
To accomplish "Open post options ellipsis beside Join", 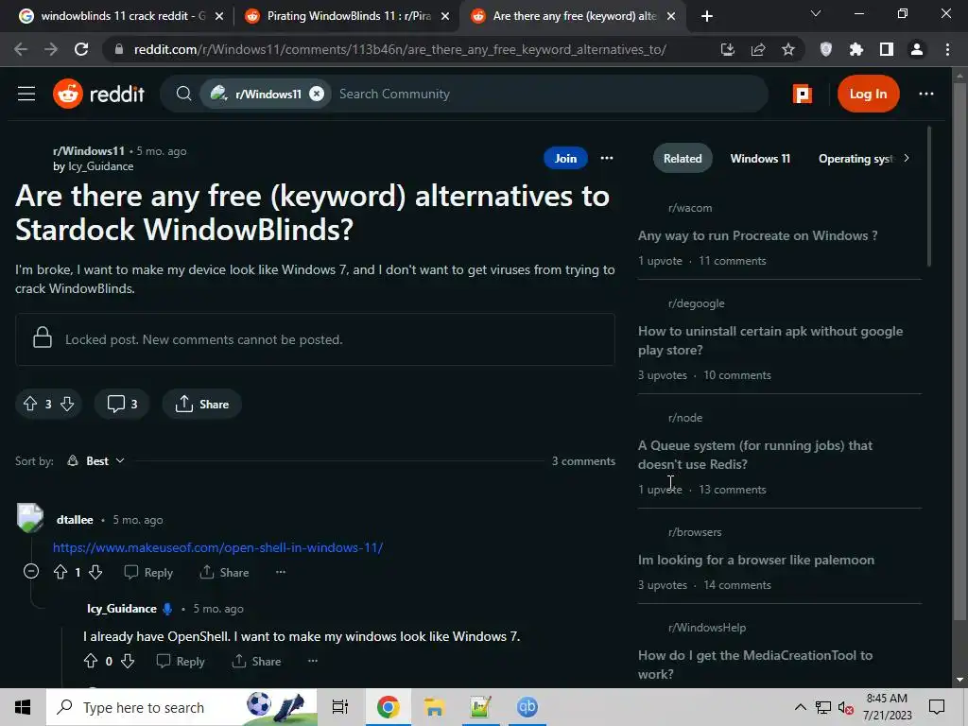I will 607,158.
